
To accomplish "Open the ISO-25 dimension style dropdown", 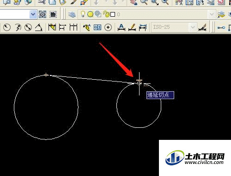I will pos(193,27).
